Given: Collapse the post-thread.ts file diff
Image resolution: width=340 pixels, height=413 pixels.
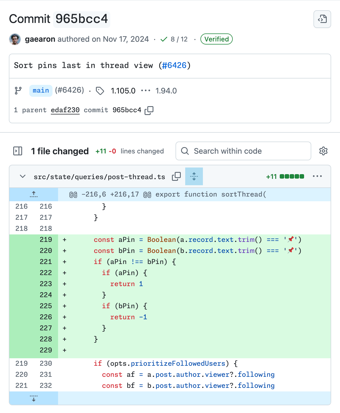Looking at the screenshot, I should 23,176.
